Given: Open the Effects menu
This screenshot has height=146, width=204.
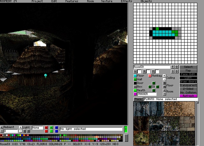Looking at the screenshot, I should 126,1.
